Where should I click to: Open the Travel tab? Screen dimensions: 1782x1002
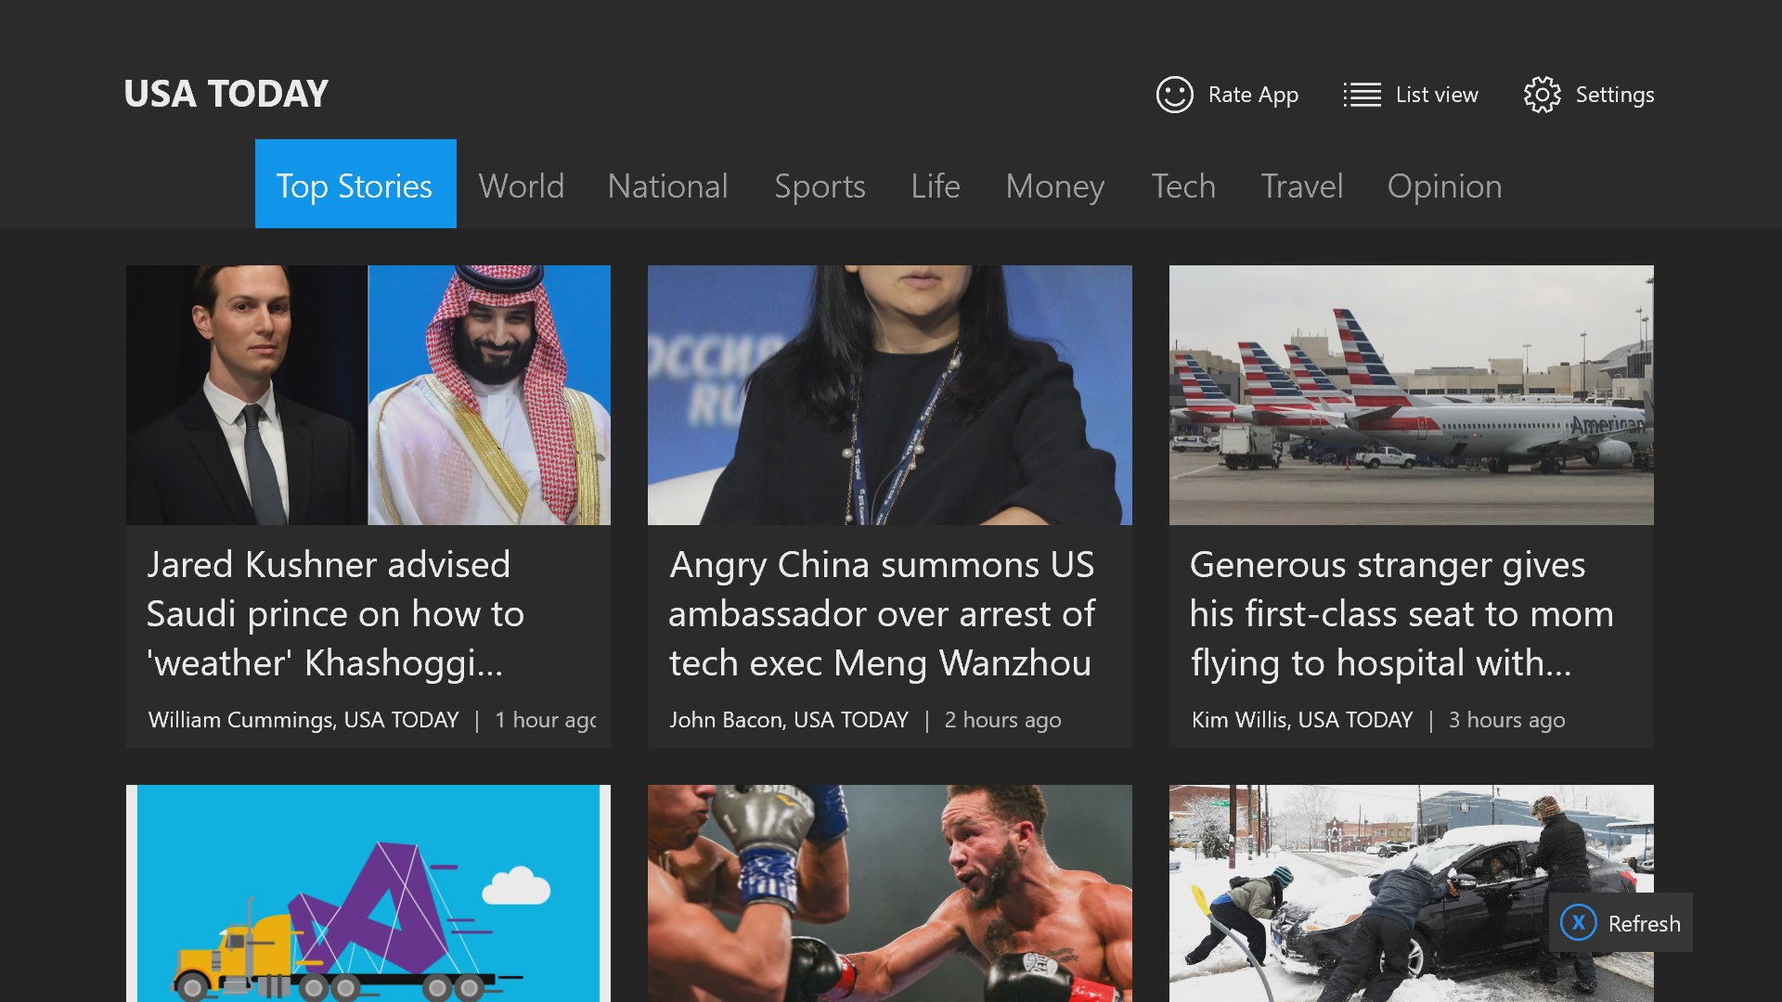[x=1301, y=186]
